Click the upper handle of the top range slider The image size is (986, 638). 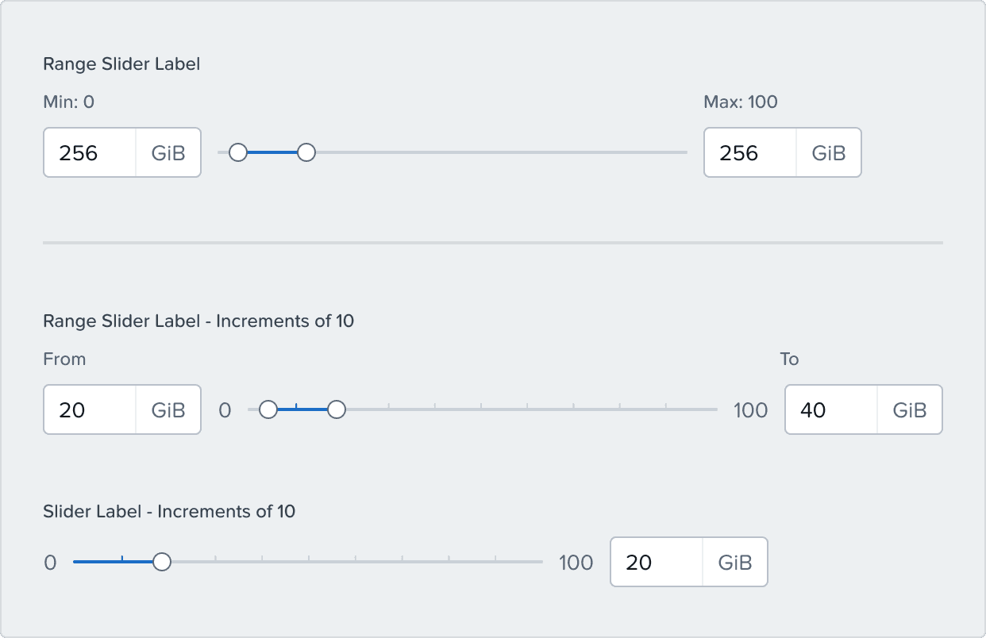(x=306, y=152)
